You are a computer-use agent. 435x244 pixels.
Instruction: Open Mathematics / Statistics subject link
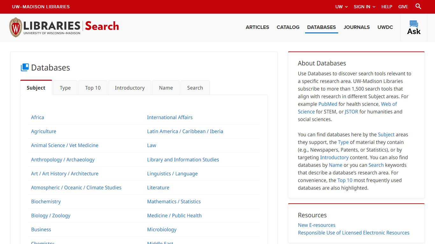point(174,201)
